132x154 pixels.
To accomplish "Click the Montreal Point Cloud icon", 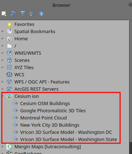I will pyautogui.click(x=15, y=118).
